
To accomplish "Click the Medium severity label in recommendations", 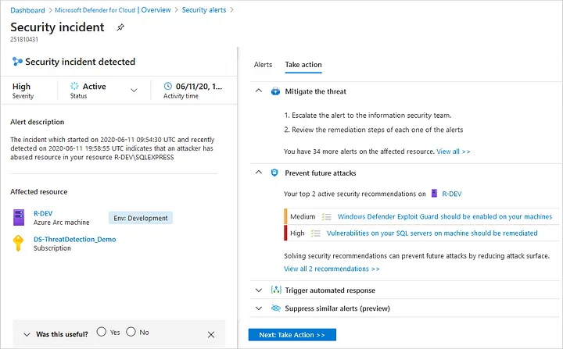I will point(303,216).
